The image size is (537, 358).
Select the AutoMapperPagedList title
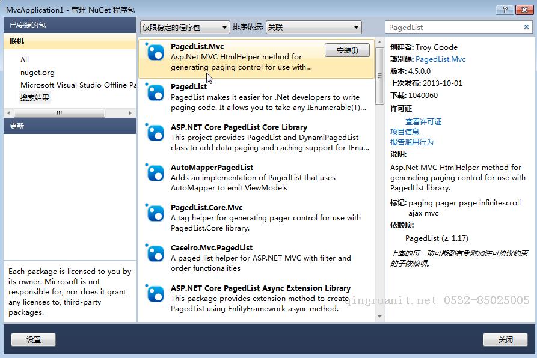pos(212,167)
